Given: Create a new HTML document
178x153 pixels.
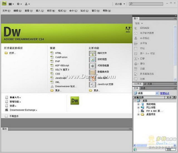Looking at the screenshot, I should 58,53.
